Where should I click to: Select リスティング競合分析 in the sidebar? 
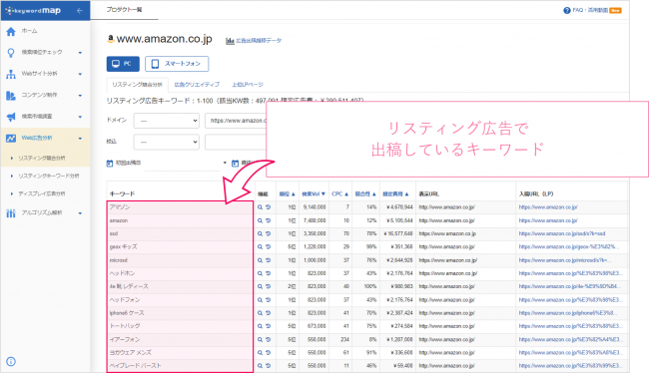point(42,158)
